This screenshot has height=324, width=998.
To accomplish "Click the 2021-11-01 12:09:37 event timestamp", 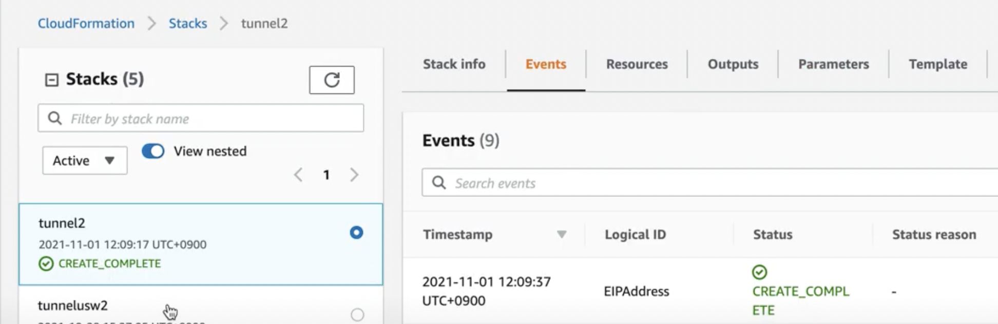I will [x=486, y=291].
